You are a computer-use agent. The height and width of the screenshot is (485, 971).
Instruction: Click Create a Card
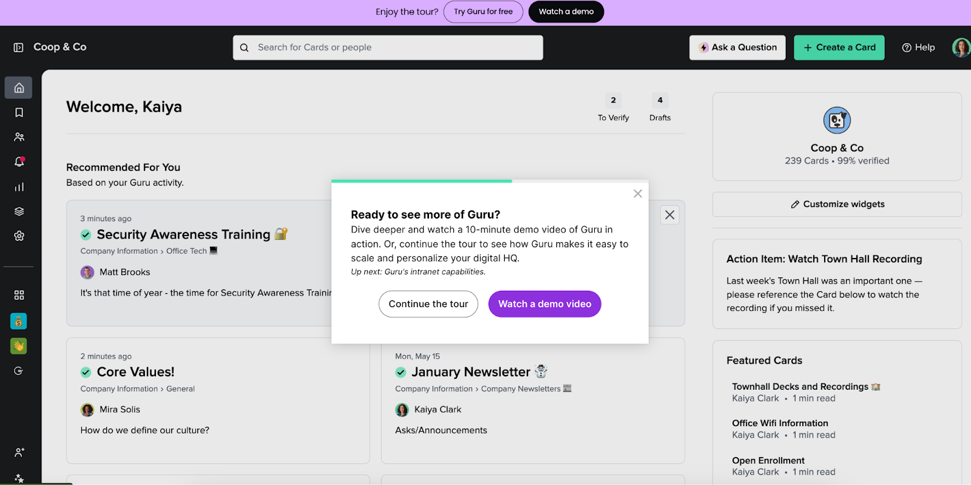[839, 47]
